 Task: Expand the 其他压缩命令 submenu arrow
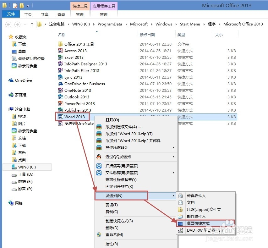173,147
